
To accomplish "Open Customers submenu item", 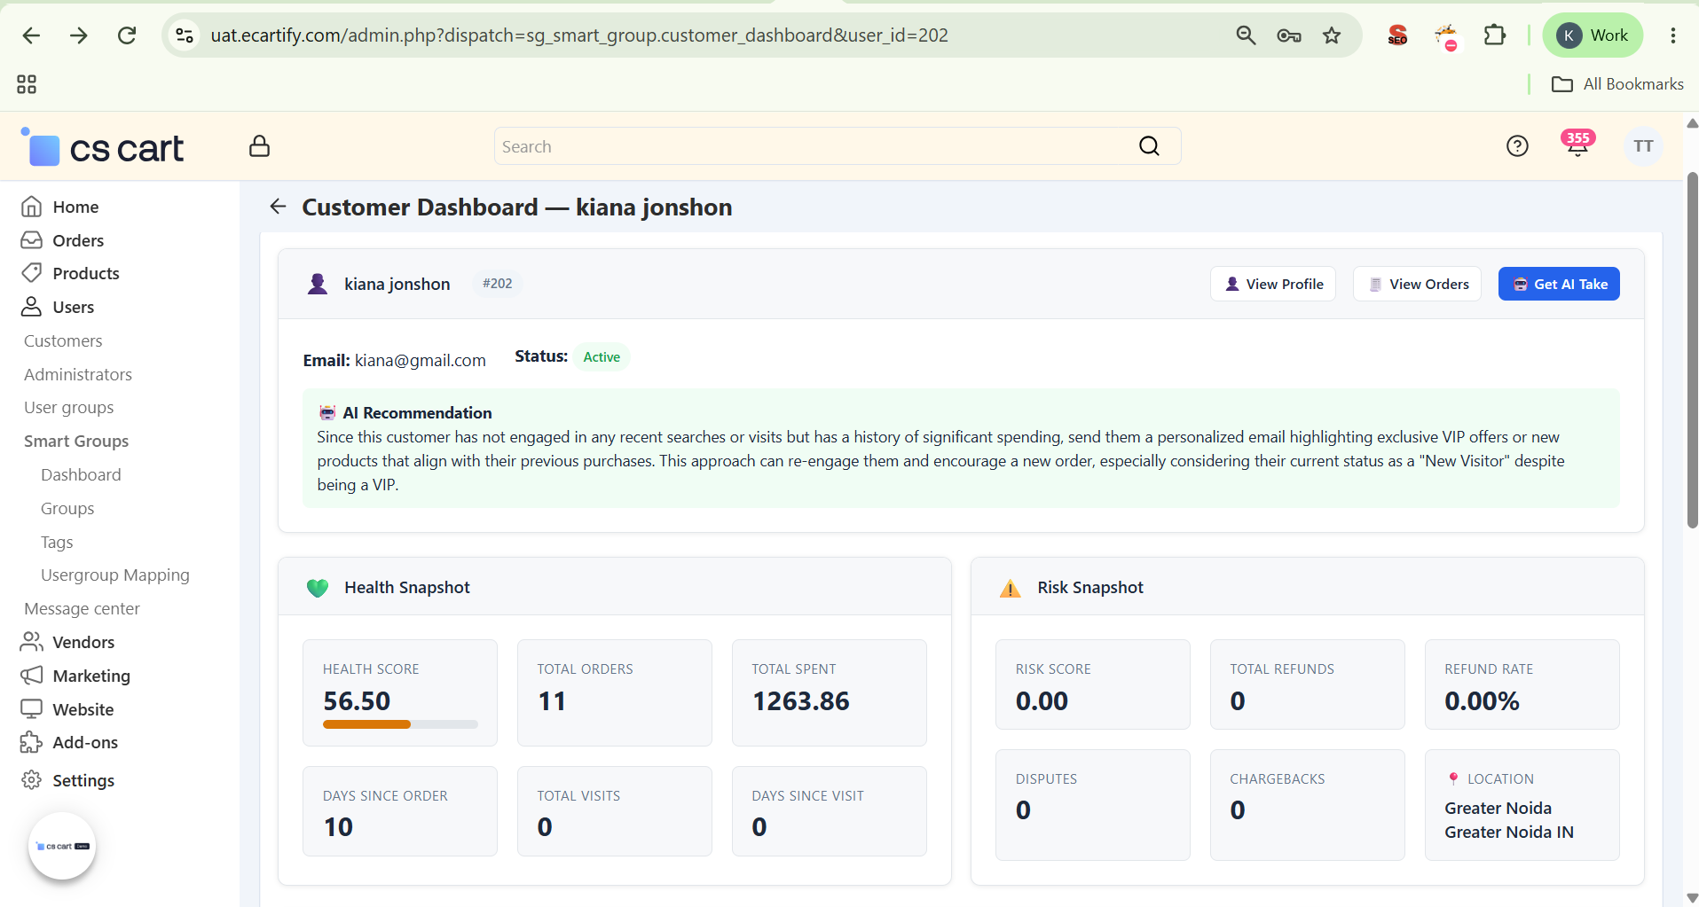I will [x=63, y=340].
